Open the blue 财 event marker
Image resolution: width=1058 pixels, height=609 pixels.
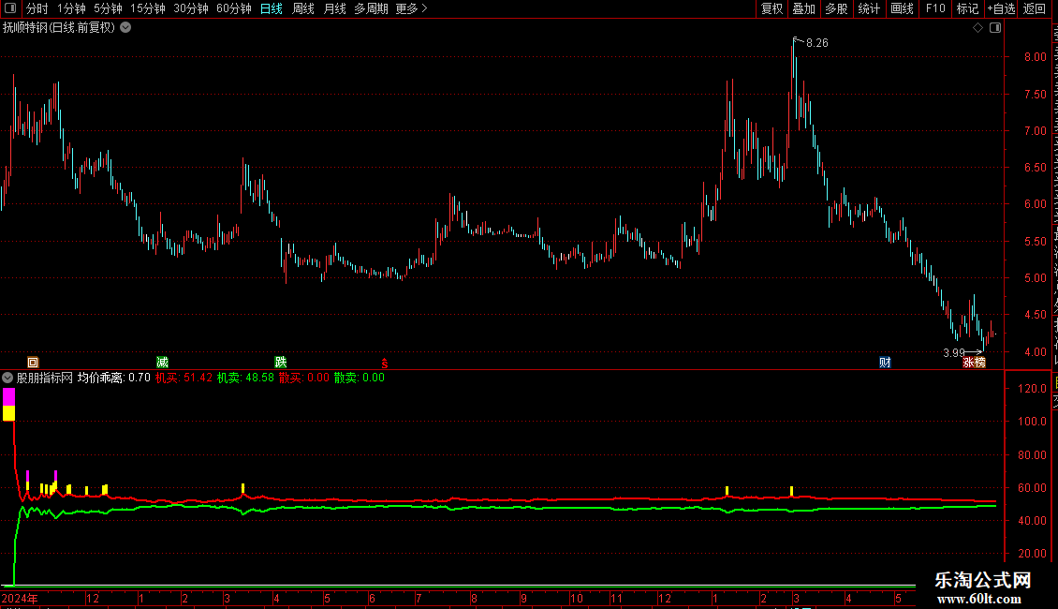pos(885,363)
